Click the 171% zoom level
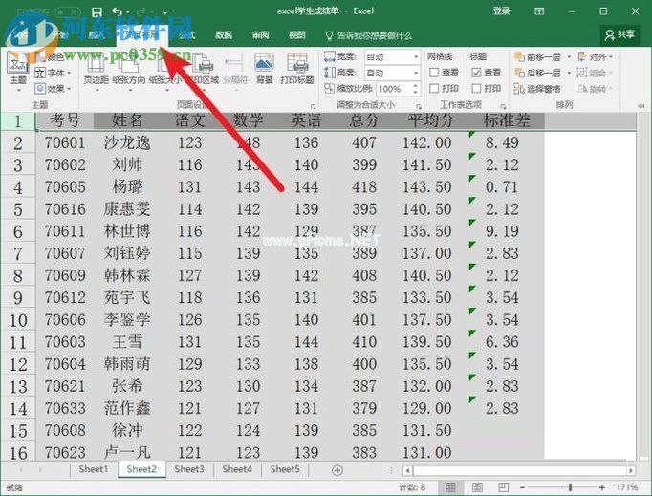 [x=627, y=487]
